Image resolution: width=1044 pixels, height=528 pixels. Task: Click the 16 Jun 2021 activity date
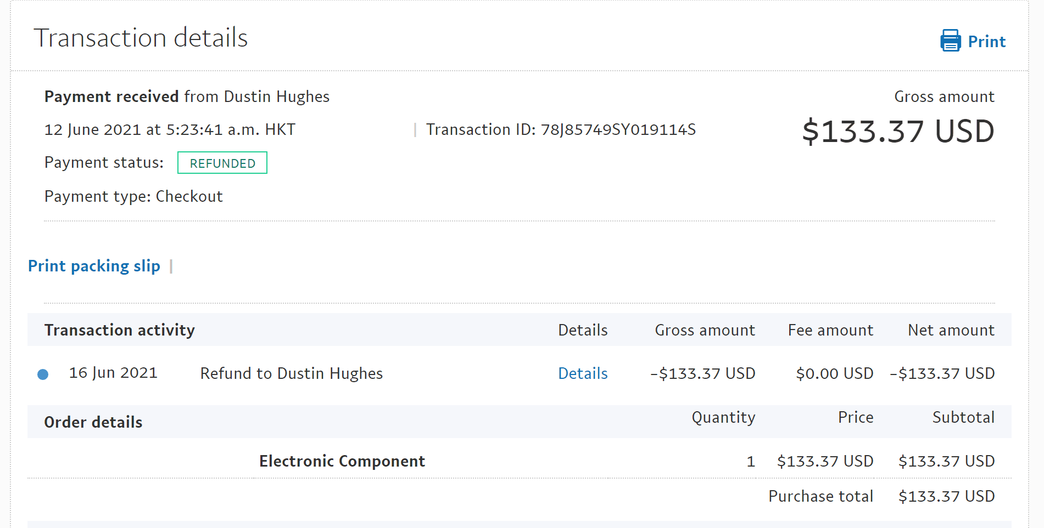point(113,373)
